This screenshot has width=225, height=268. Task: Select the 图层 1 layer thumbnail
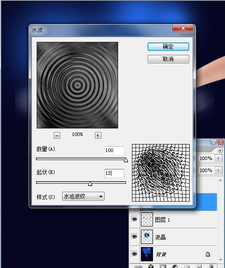tap(147, 219)
